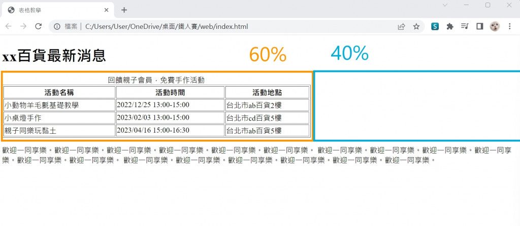Click the cell 2022/12/25 13:00-15:00
This screenshot has width=520, height=226.
[x=170, y=105]
